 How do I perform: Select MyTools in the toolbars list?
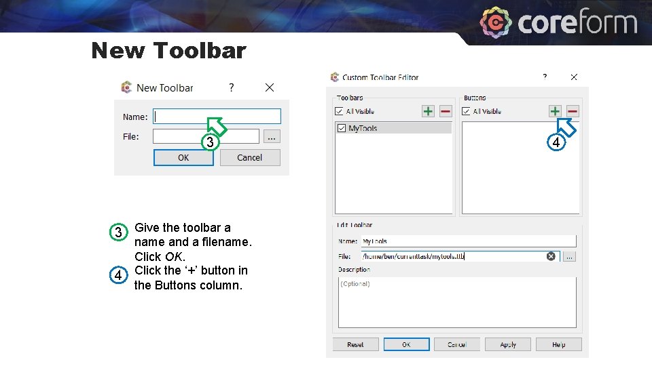click(393, 128)
